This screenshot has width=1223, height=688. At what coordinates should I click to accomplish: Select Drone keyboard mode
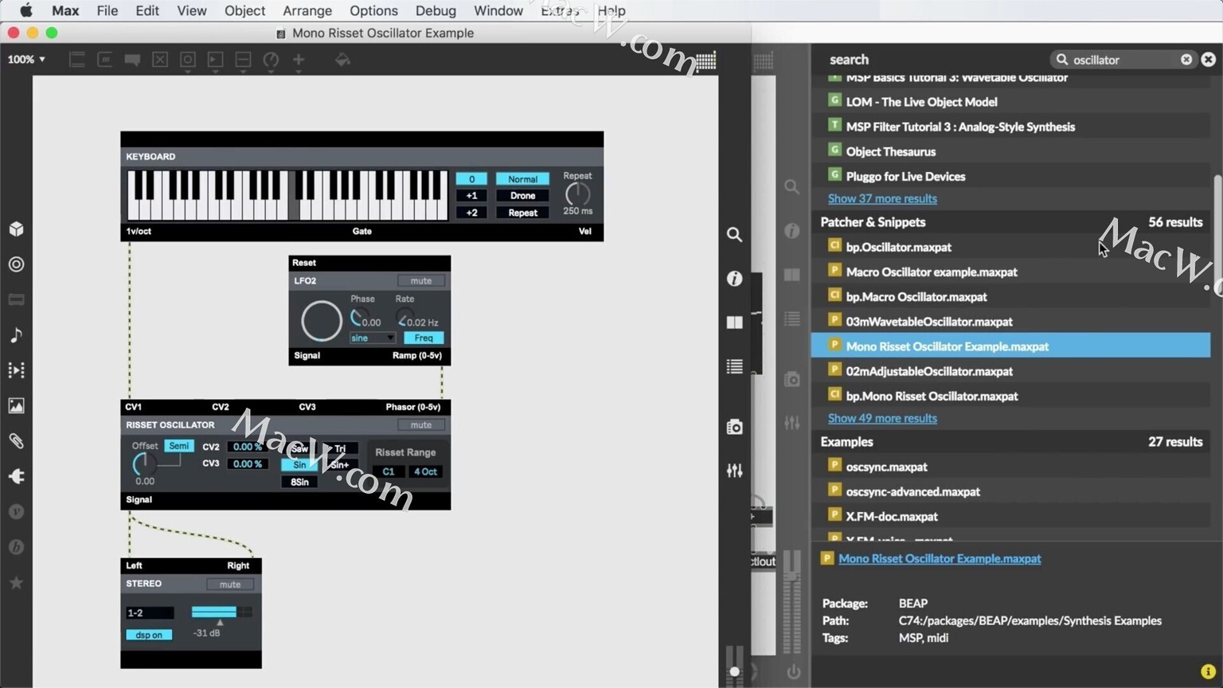click(x=522, y=196)
